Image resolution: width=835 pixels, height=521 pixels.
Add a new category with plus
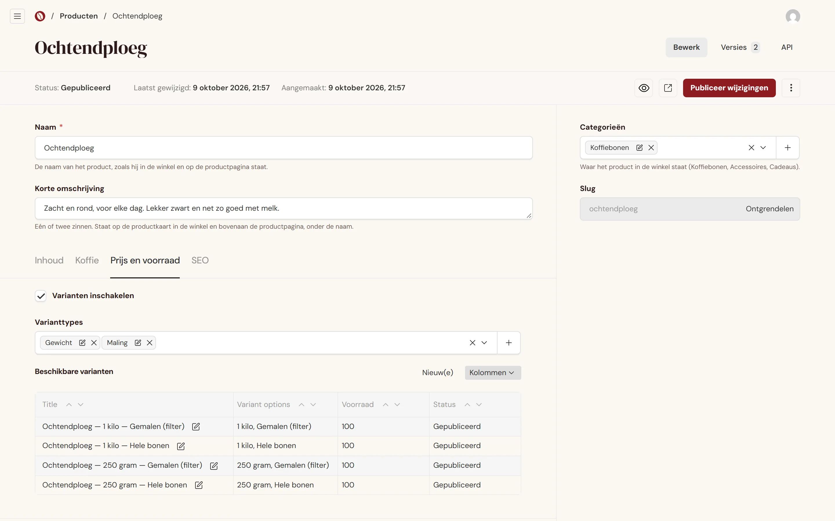pos(787,148)
